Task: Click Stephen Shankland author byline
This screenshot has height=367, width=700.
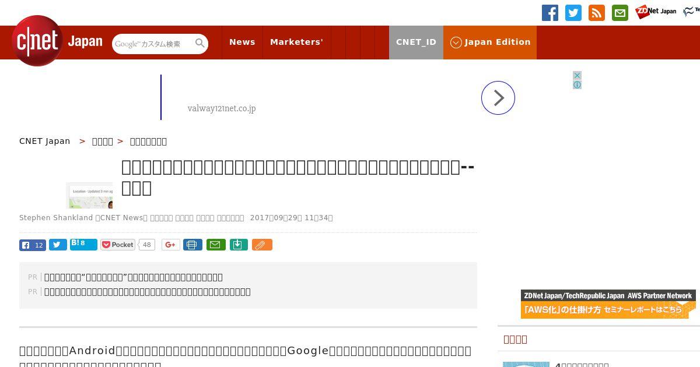Action: (56, 218)
